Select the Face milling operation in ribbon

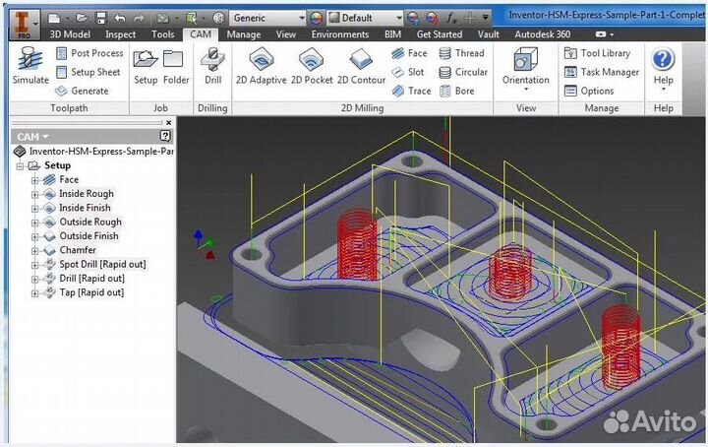pyautogui.click(x=409, y=53)
